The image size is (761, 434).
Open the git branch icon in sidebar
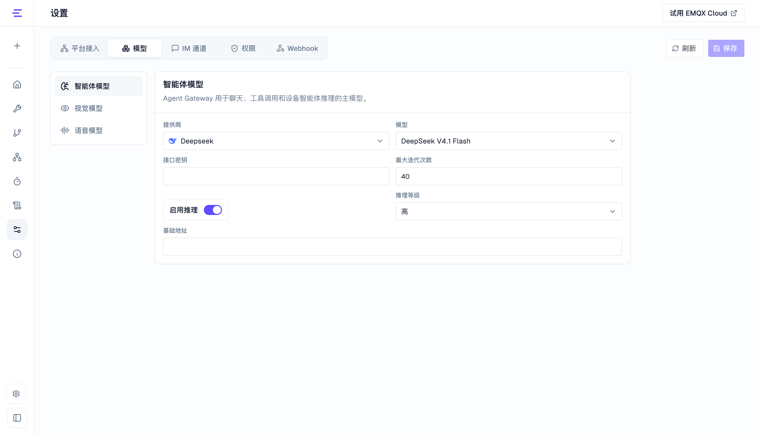[x=17, y=133]
